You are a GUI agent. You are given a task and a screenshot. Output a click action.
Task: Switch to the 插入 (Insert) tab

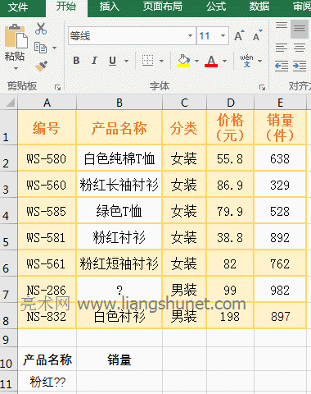tap(109, 7)
